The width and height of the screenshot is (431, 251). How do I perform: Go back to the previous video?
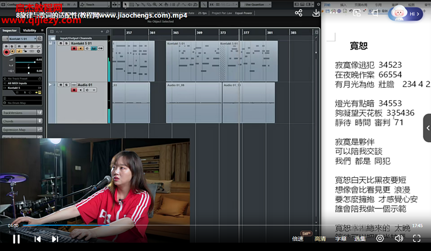point(37,239)
